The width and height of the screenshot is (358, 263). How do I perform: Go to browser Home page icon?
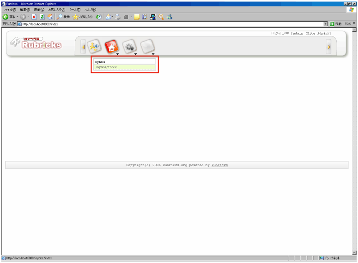[50, 17]
